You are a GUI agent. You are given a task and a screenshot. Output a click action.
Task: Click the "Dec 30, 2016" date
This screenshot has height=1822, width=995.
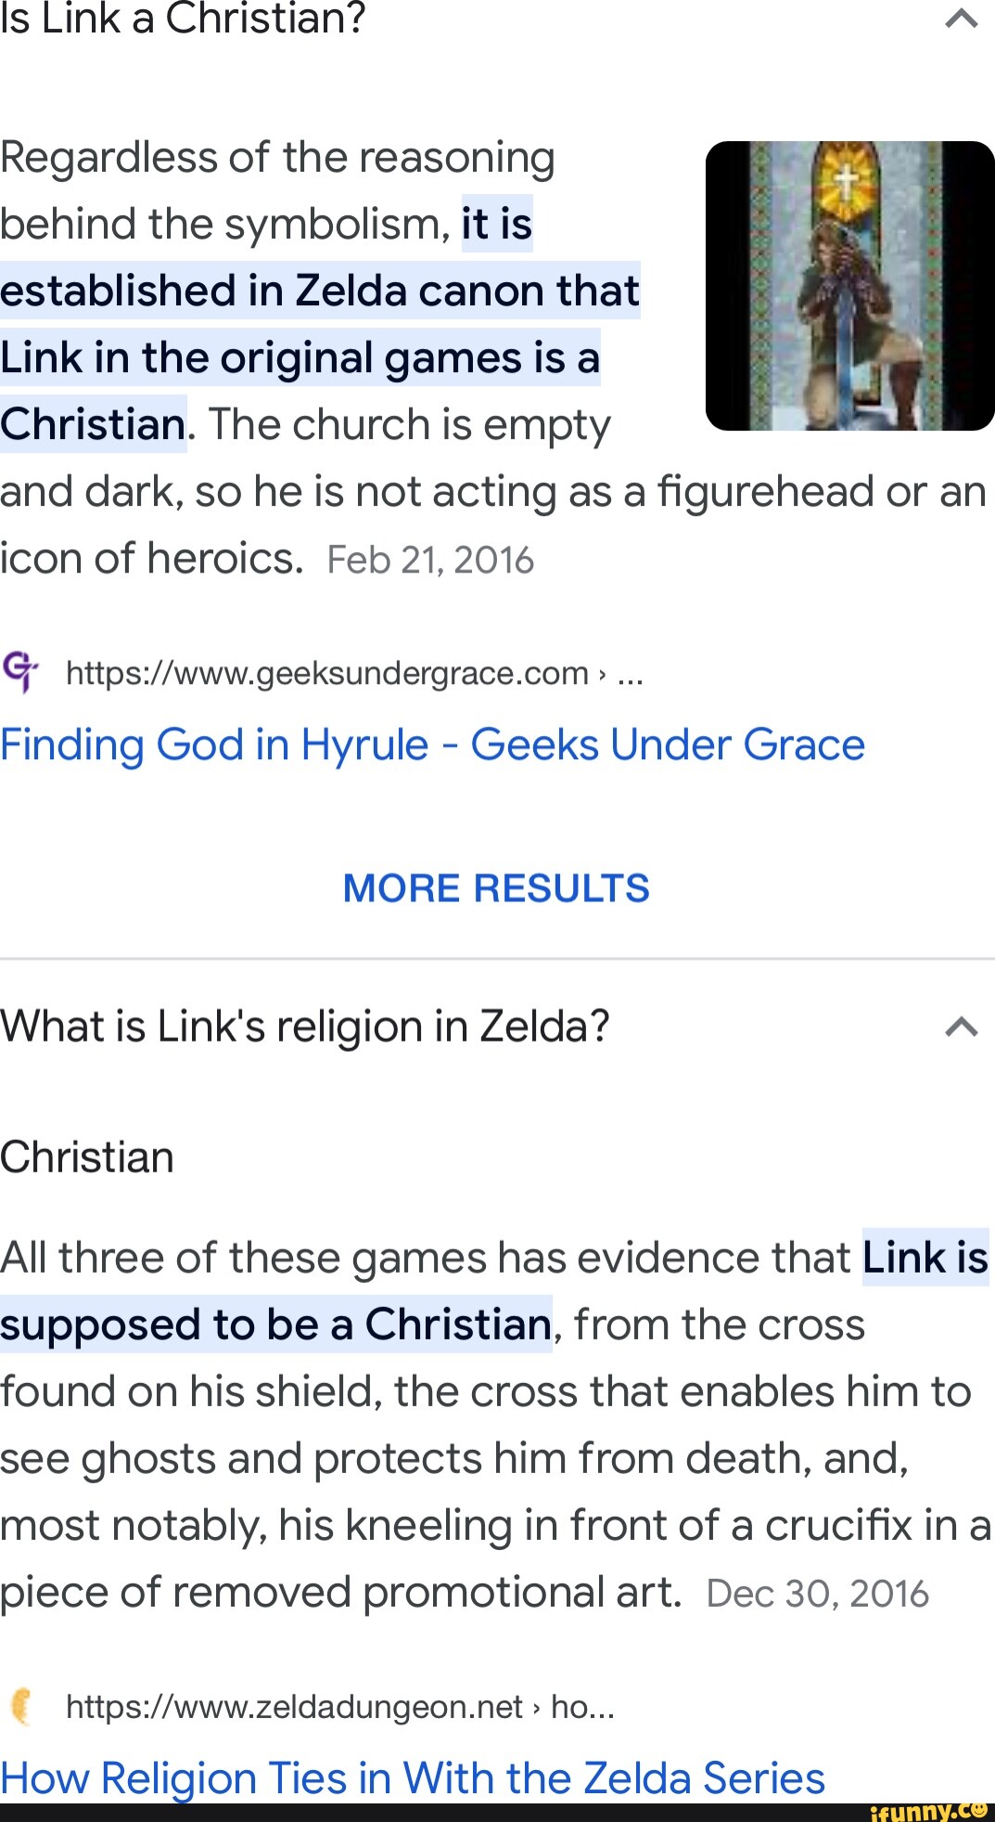tap(817, 1594)
